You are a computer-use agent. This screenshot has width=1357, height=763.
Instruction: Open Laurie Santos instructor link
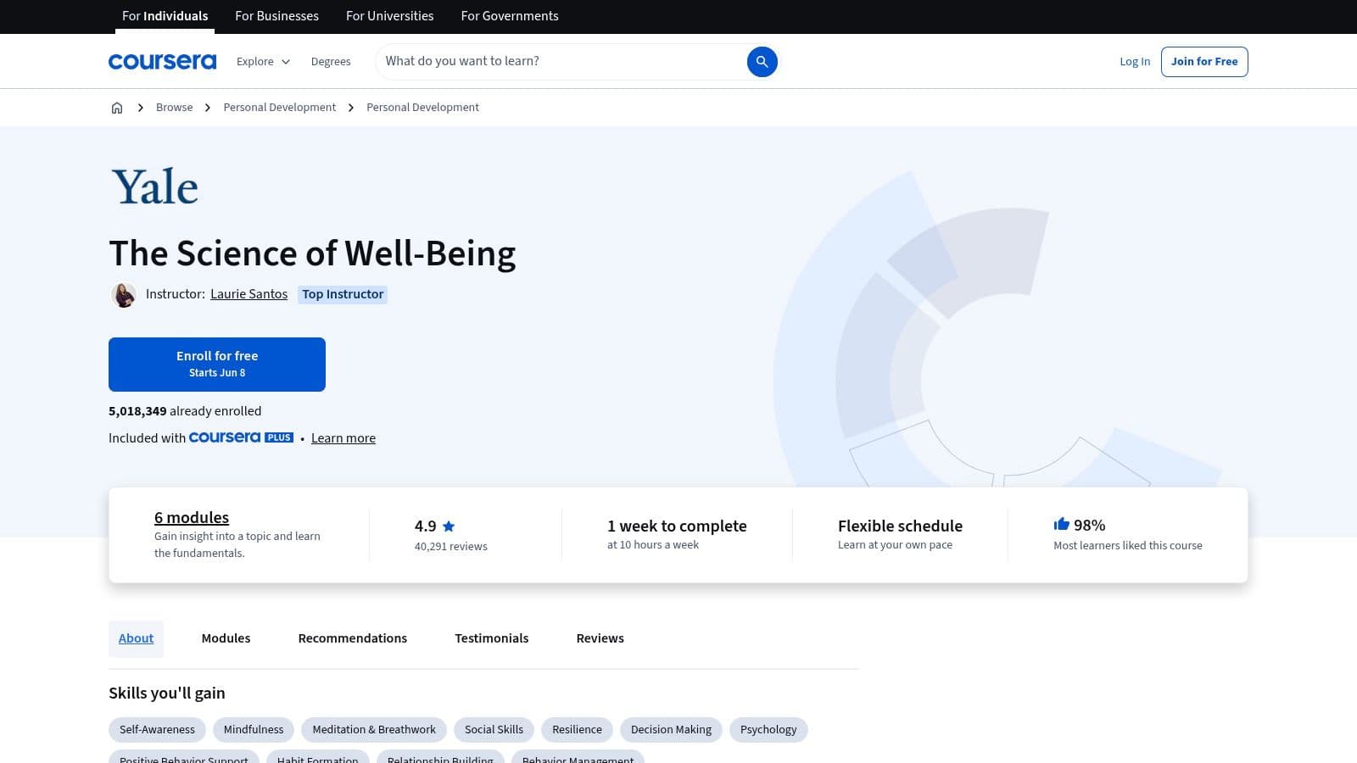pyautogui.click(x=249, y=294)
